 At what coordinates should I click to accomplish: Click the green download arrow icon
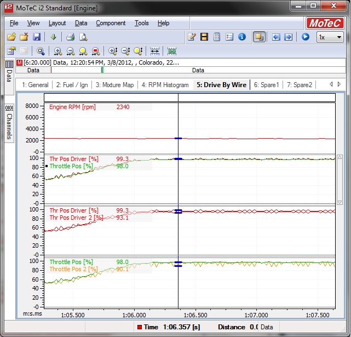[53, 37]
